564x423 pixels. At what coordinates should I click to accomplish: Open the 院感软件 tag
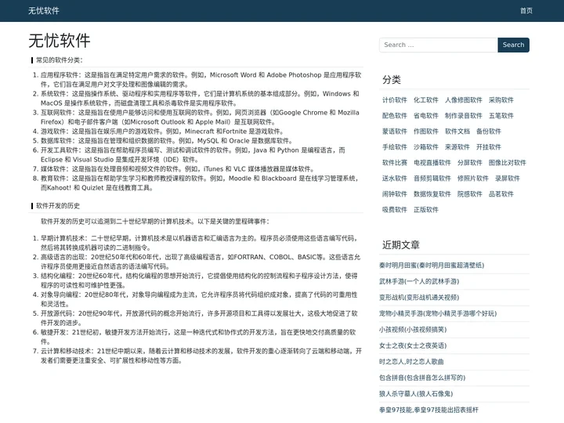click(x=470, y=194)
